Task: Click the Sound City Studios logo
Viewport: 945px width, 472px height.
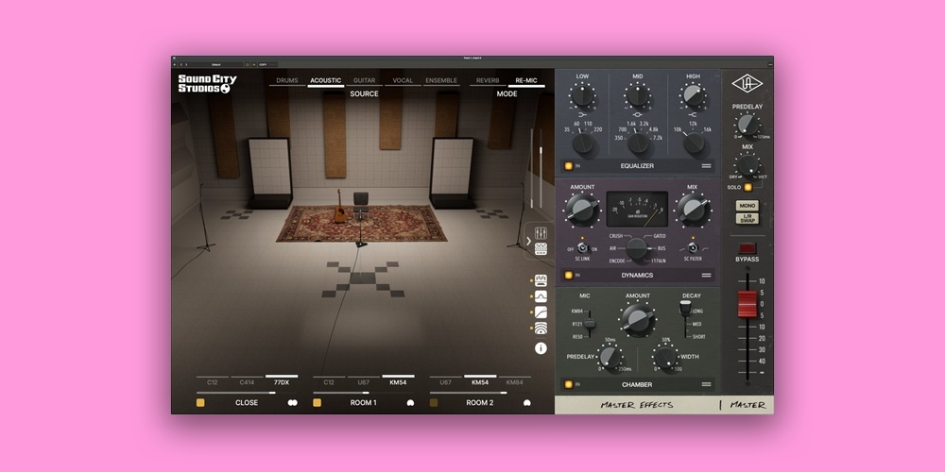Action: [x=207, y=84]
